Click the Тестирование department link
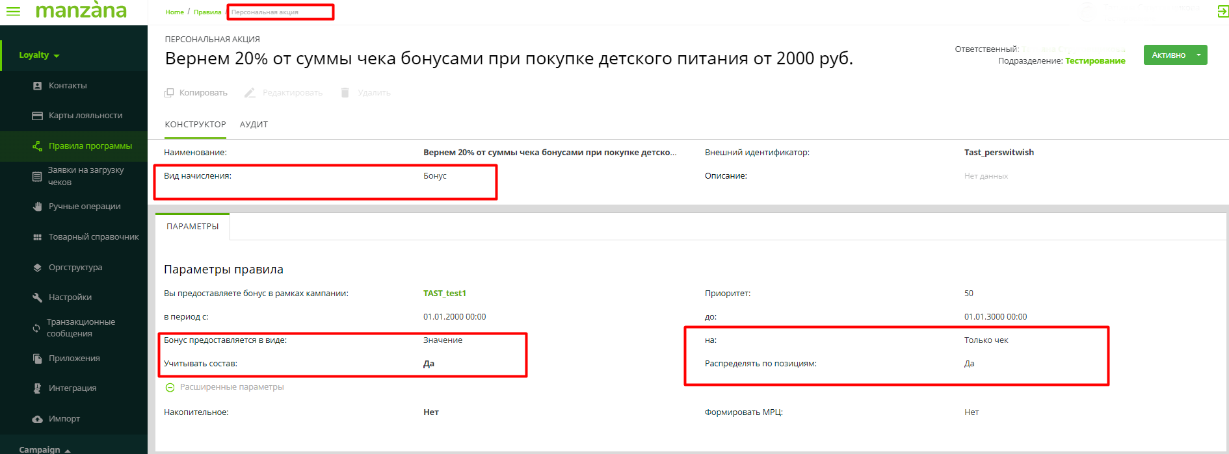1229x454 pixels. tap(1095, 61)
